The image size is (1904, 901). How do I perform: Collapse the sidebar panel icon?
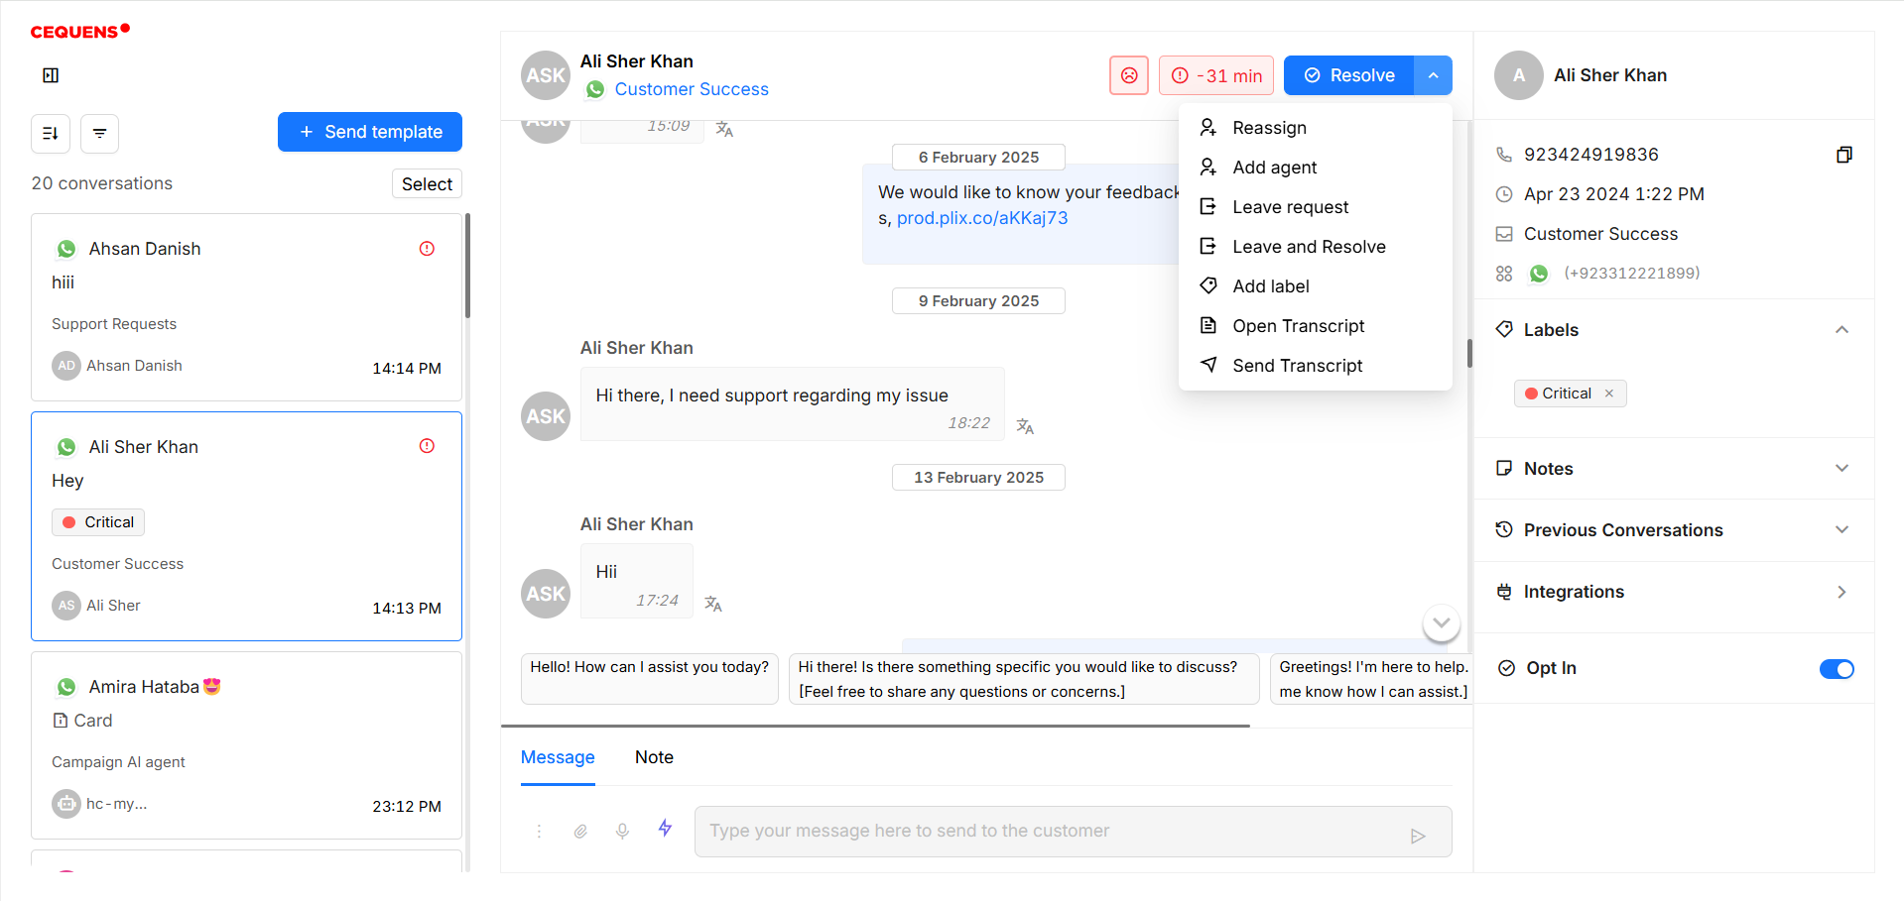click(x=51, y=75)
